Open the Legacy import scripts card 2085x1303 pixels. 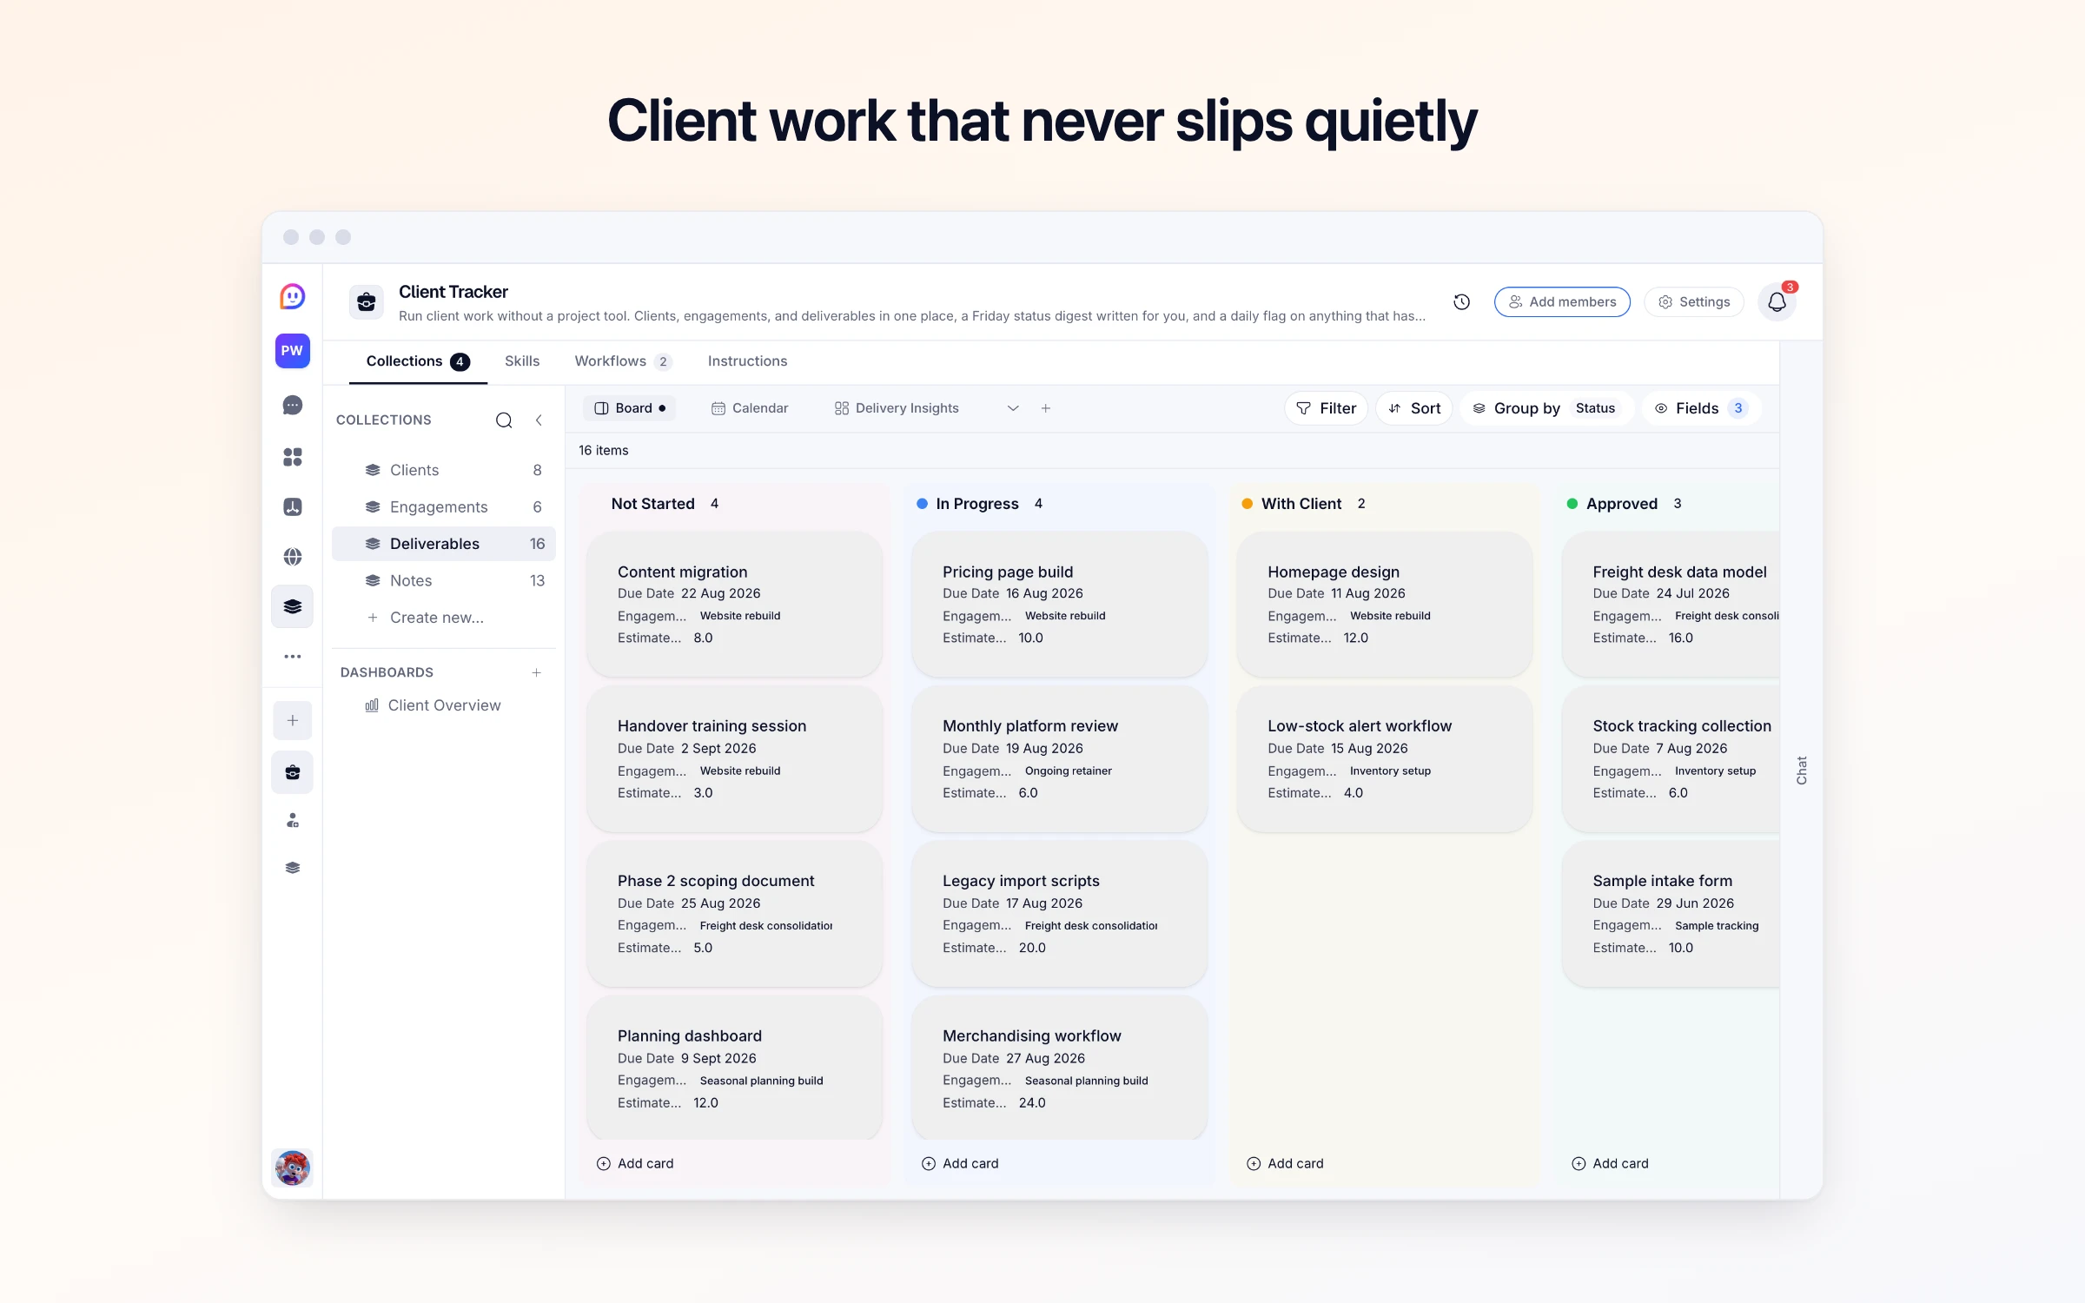(1060, 914)
